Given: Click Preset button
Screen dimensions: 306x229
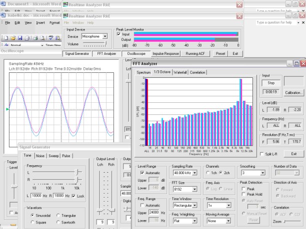Looking at the screenshot, I should (x=220, y=54).
